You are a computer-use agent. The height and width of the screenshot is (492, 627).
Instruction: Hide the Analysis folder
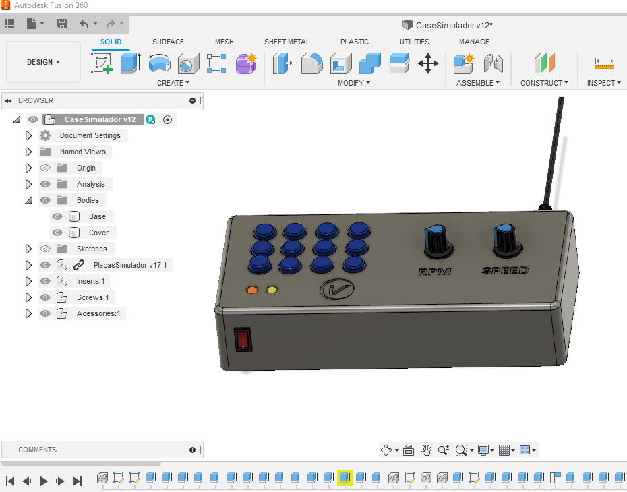coord(45,184)
